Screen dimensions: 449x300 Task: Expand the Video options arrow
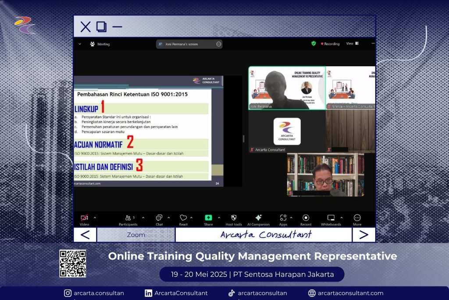(95, 217)
